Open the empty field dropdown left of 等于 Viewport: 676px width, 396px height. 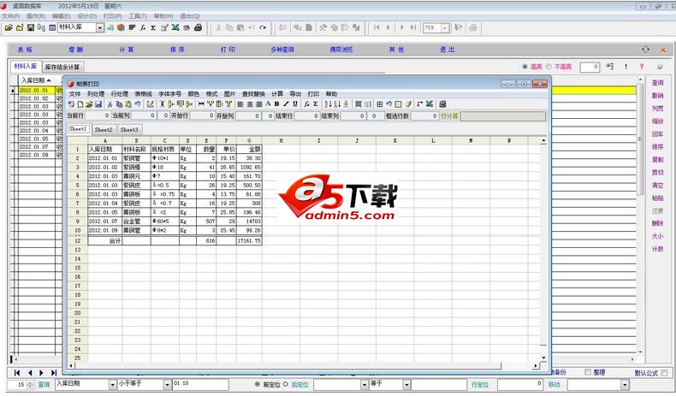(x=365, y=384)
